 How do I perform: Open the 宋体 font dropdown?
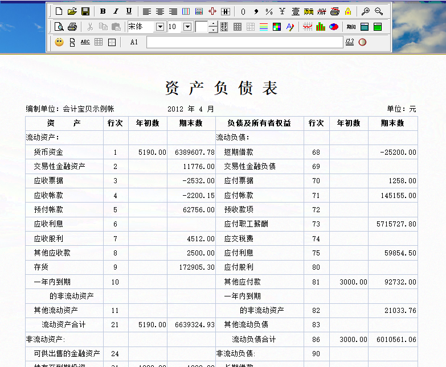tap(160, 27)
